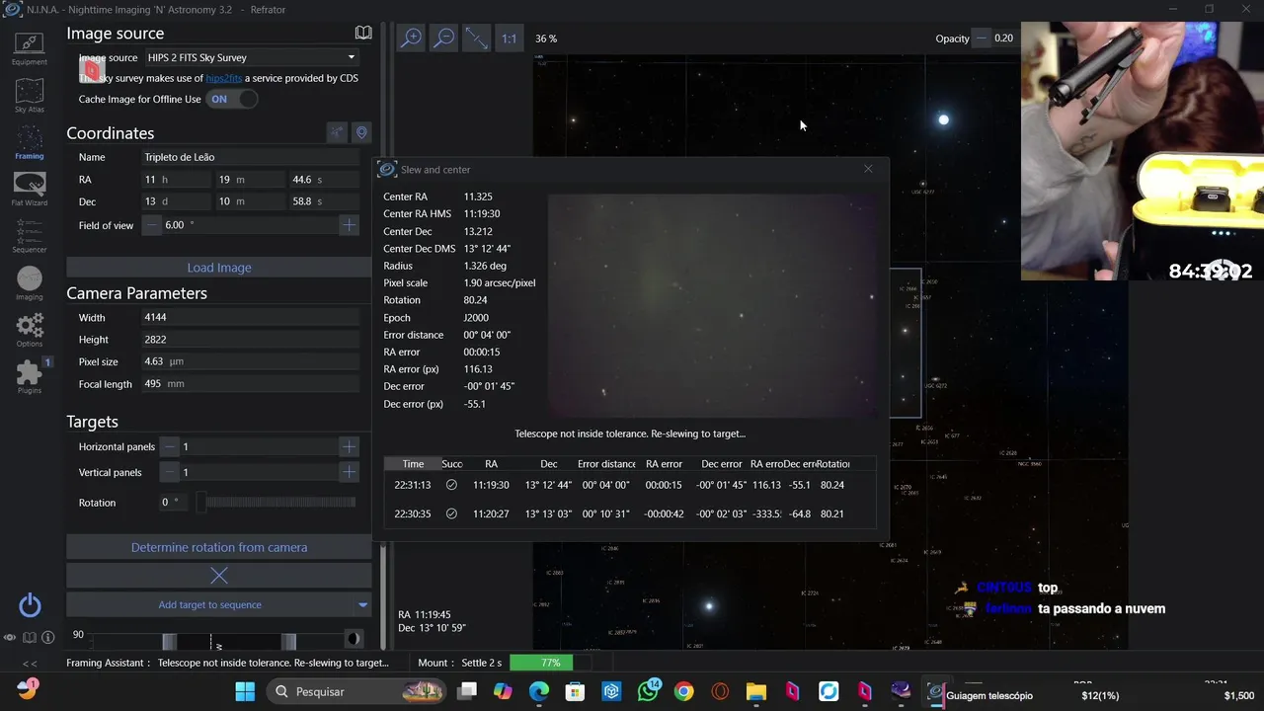Screen dimensions: 1264x711
Task: Click the Dec minutes field showing 10
Action: click(x=249, y=201)
